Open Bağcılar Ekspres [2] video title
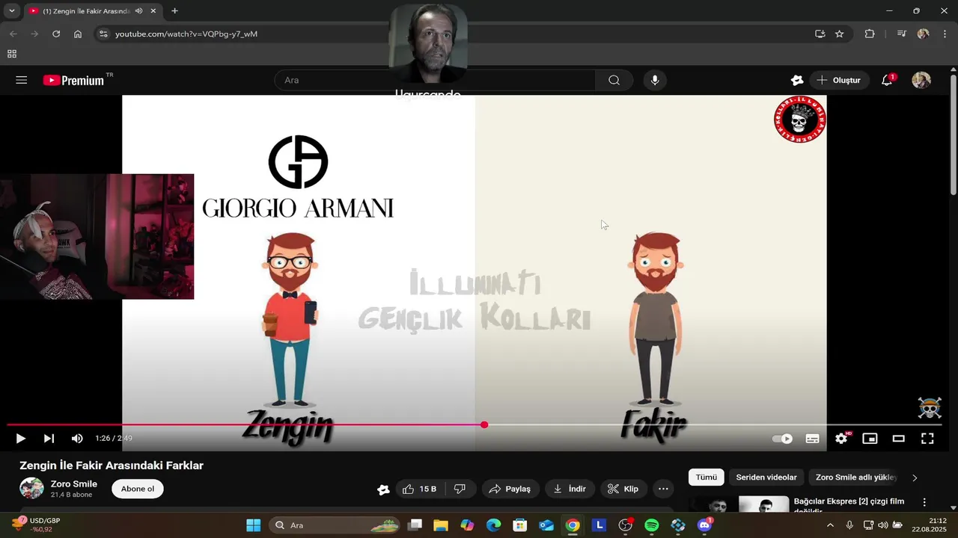958x538 pixels. (x=849, y=504)
